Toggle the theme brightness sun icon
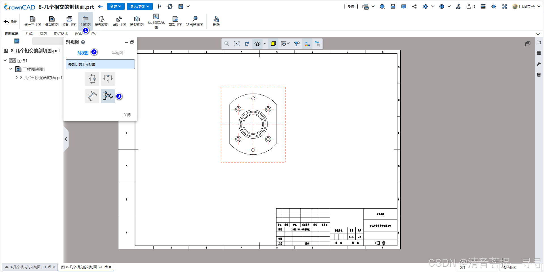The width and height of the screenshot is (544, 272). 494,7
